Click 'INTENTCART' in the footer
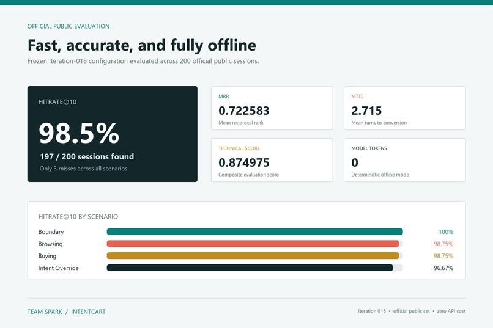 point(88,312)
